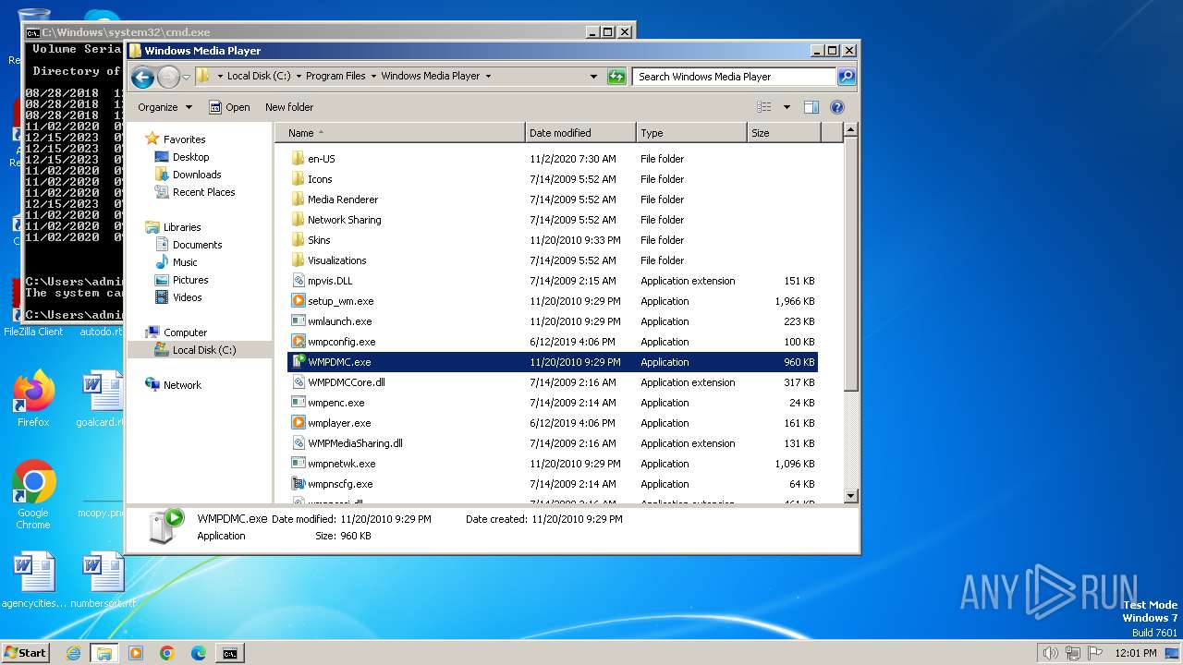This screenshot has height=665, width=1183.
Task: Click file list scrollbar down arrow
Action: point(851,496)
